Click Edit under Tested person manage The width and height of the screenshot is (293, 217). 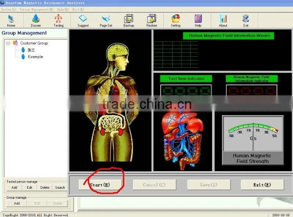pyautogui.click(x=29, y=187)
